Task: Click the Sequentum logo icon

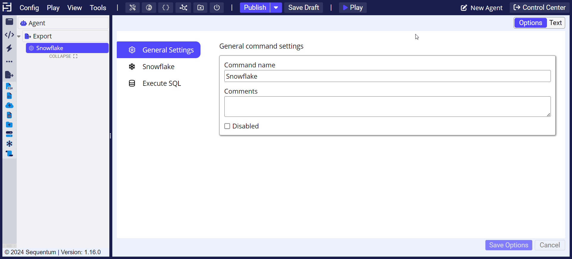Action: pos(7,7)
